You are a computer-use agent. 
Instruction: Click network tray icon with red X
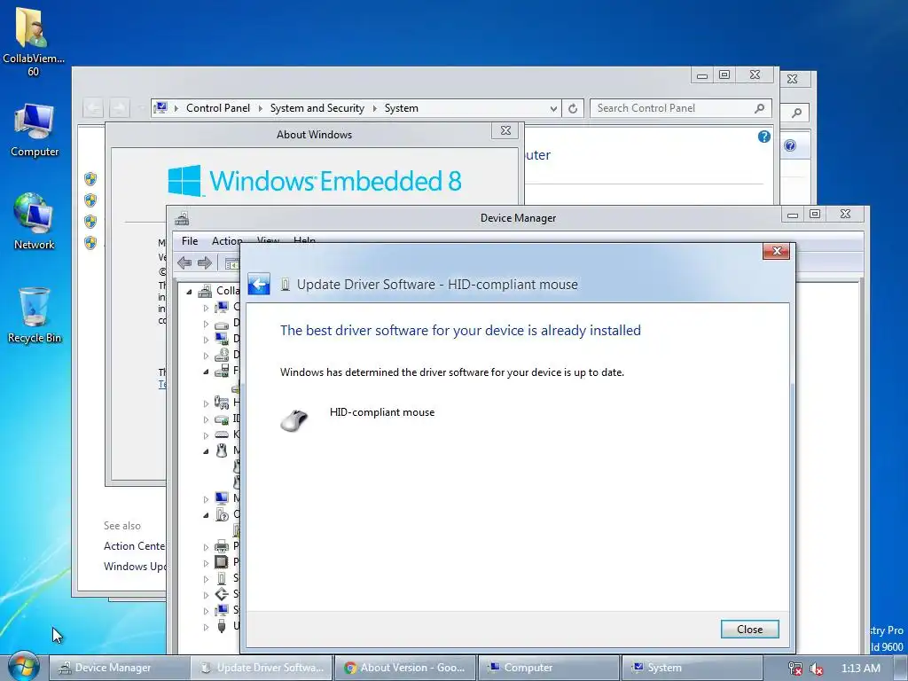pyautogui.click(x=795, y=669)
